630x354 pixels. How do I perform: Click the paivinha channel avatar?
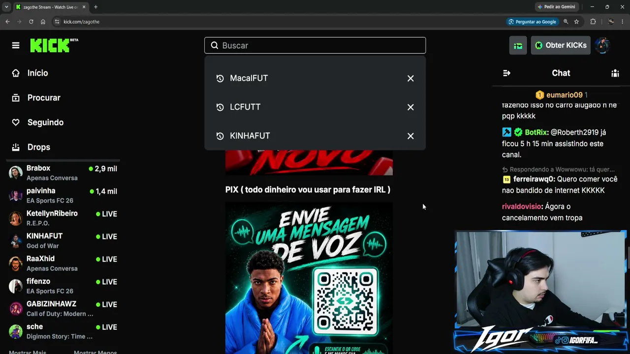pos(16,195)
